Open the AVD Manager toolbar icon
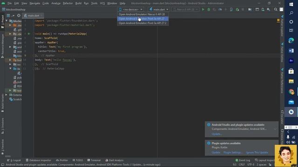Image resolution: width=298 pixels, height=167 pixels. click(x=263, y=9)
